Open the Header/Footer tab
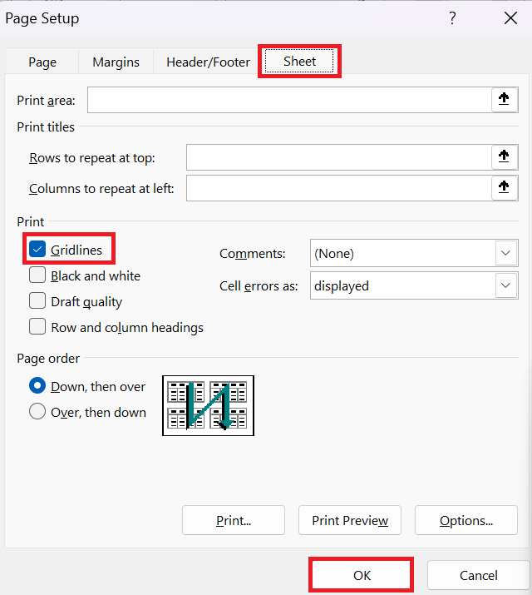 click(208, 62)
